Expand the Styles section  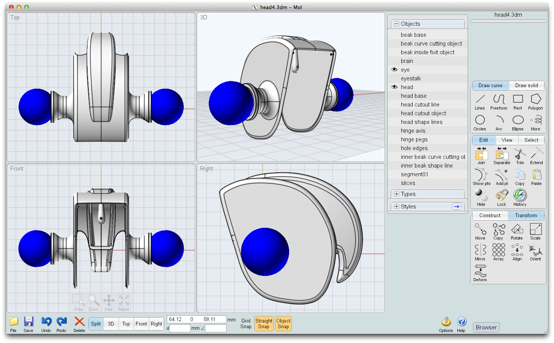[396, 206]
